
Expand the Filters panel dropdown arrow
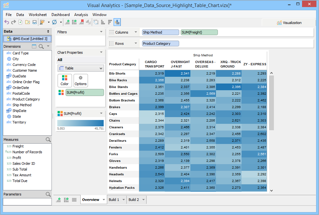101,32
